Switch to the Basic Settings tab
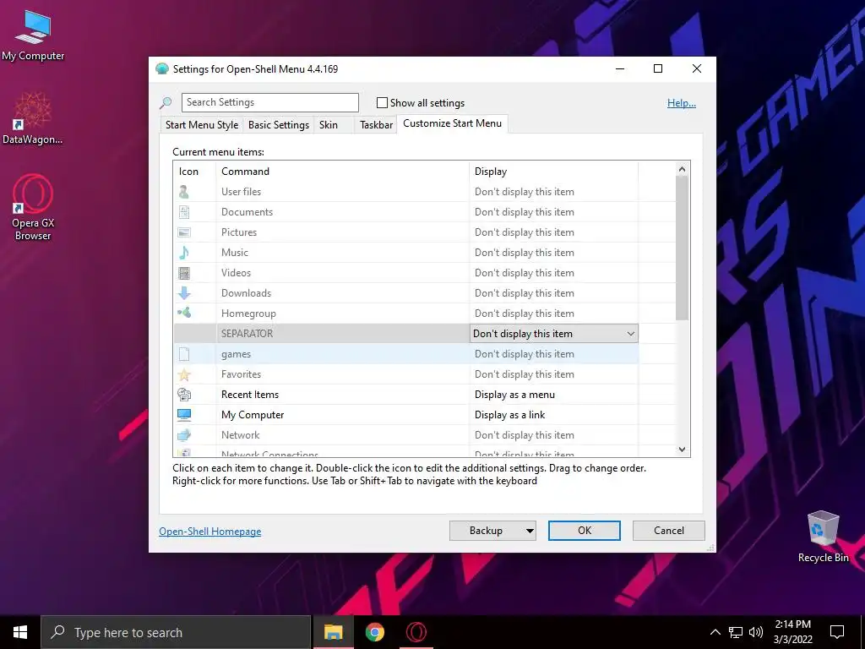 click(x=279, y=125)
